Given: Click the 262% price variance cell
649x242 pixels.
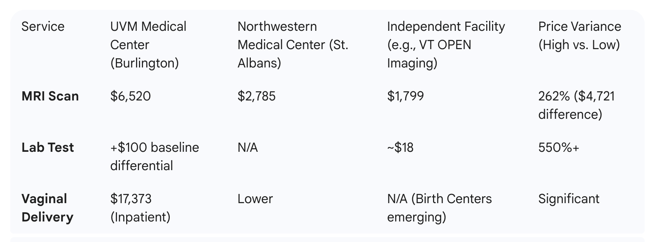Looking at the screenshot, I should click(x=576, y=105).
